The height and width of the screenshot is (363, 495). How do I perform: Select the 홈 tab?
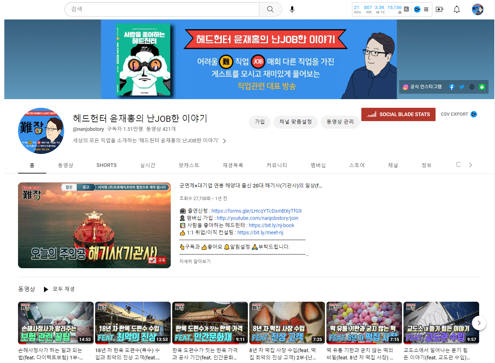[x=32, y=165]
